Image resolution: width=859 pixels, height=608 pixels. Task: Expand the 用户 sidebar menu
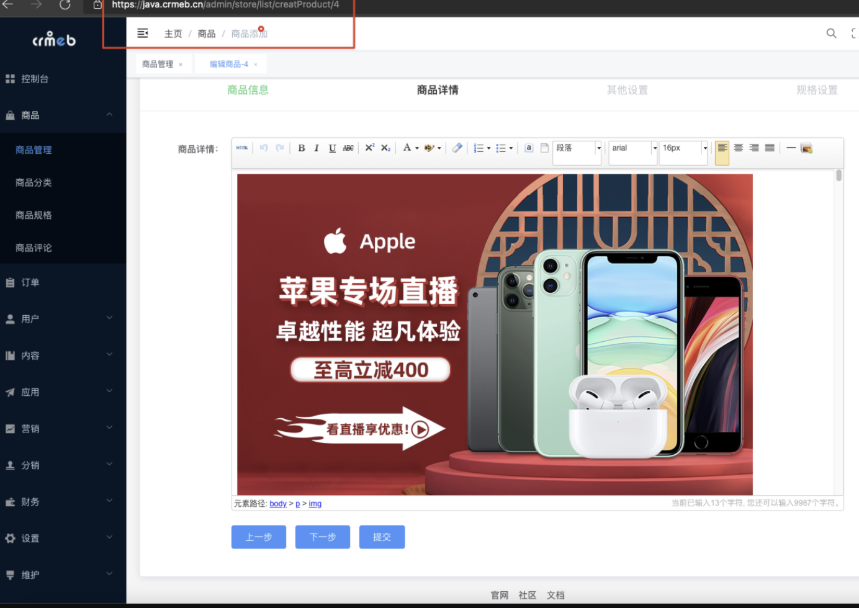coord(63,319)
